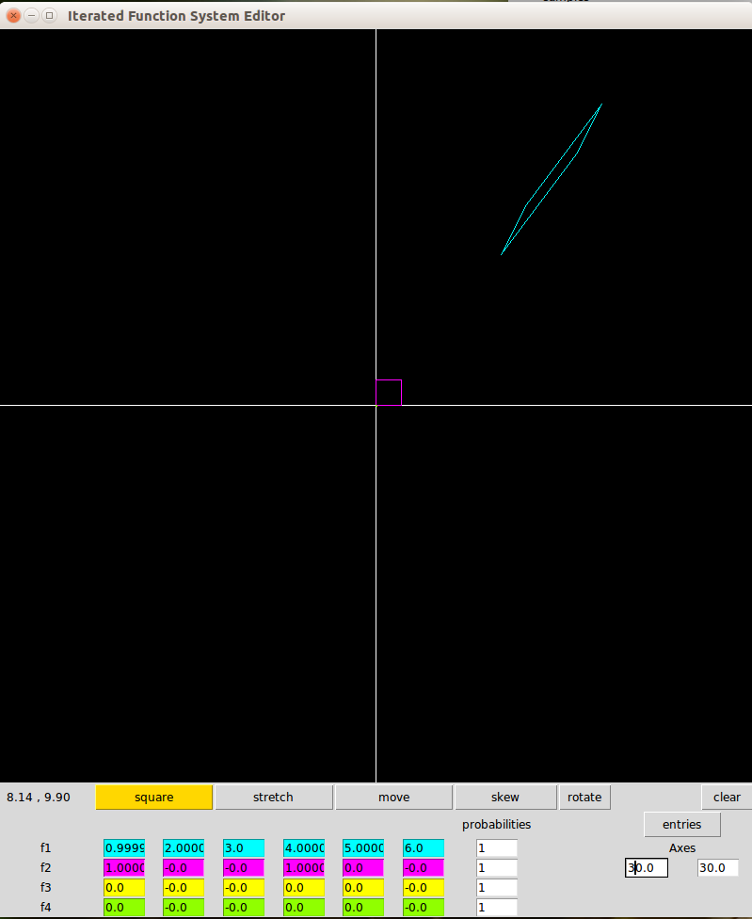
Task: Switch to stretch mode
Action: click(x=273, y=798)
